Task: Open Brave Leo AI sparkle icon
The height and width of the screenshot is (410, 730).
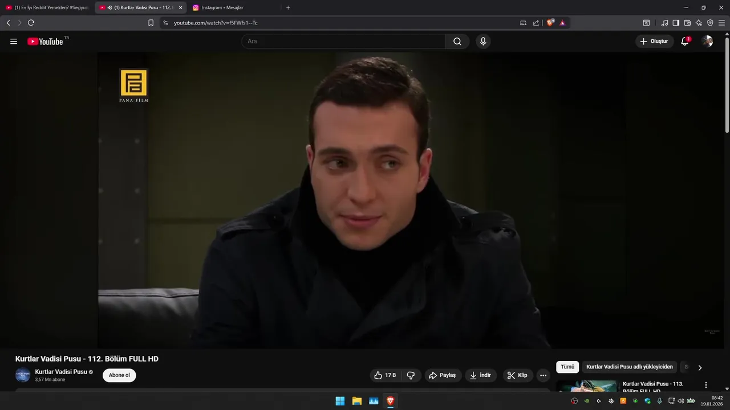Action: click(699, 23)
